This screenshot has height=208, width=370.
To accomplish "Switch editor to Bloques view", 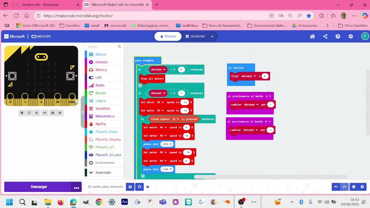I will coord(168,36).
